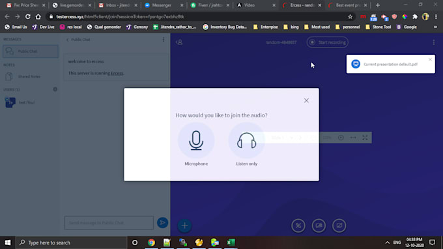443x249 pixels.
Task: Open Public Chat options menu
Action: (164, 40)
